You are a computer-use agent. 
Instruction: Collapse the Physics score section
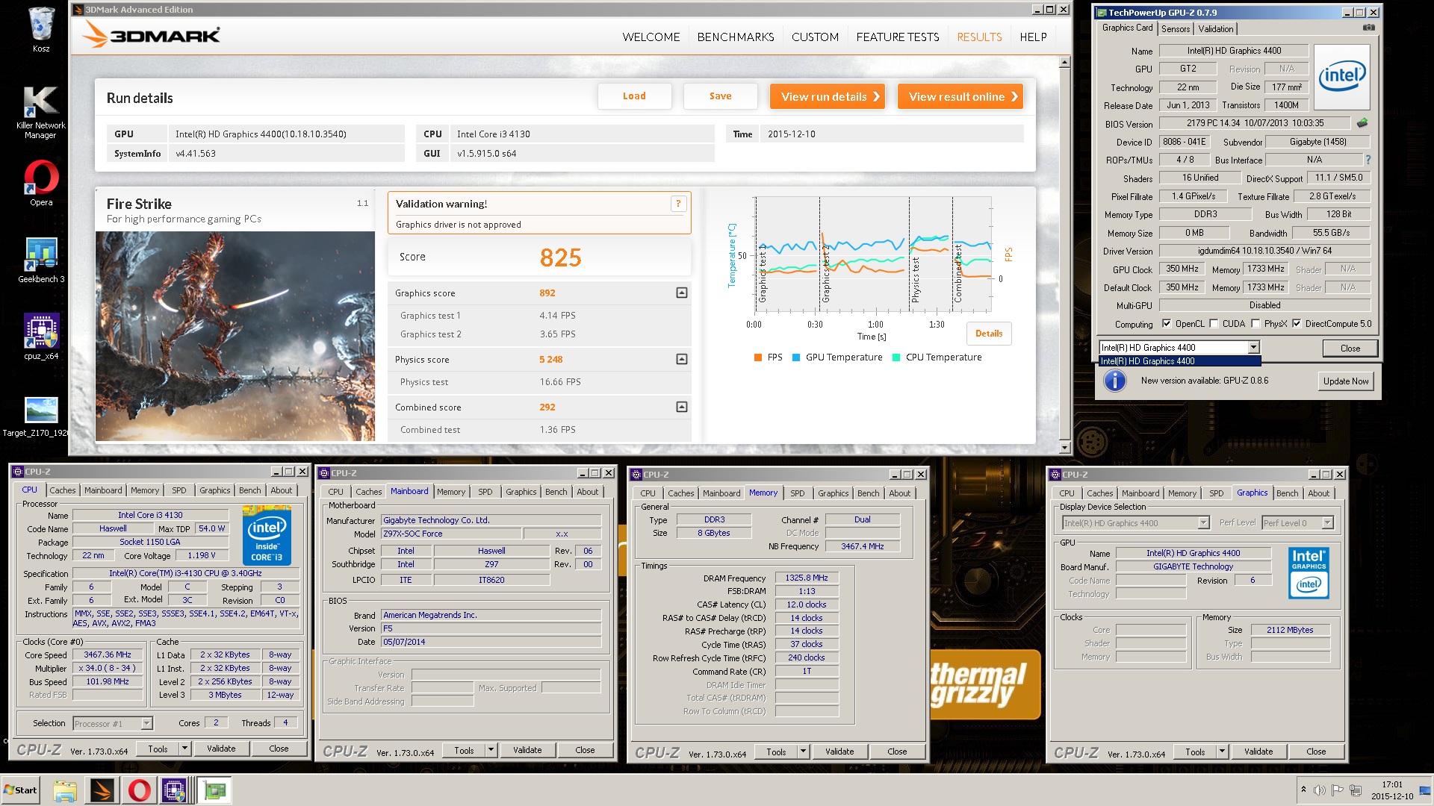pyautogui.click(x=681, y=359)
